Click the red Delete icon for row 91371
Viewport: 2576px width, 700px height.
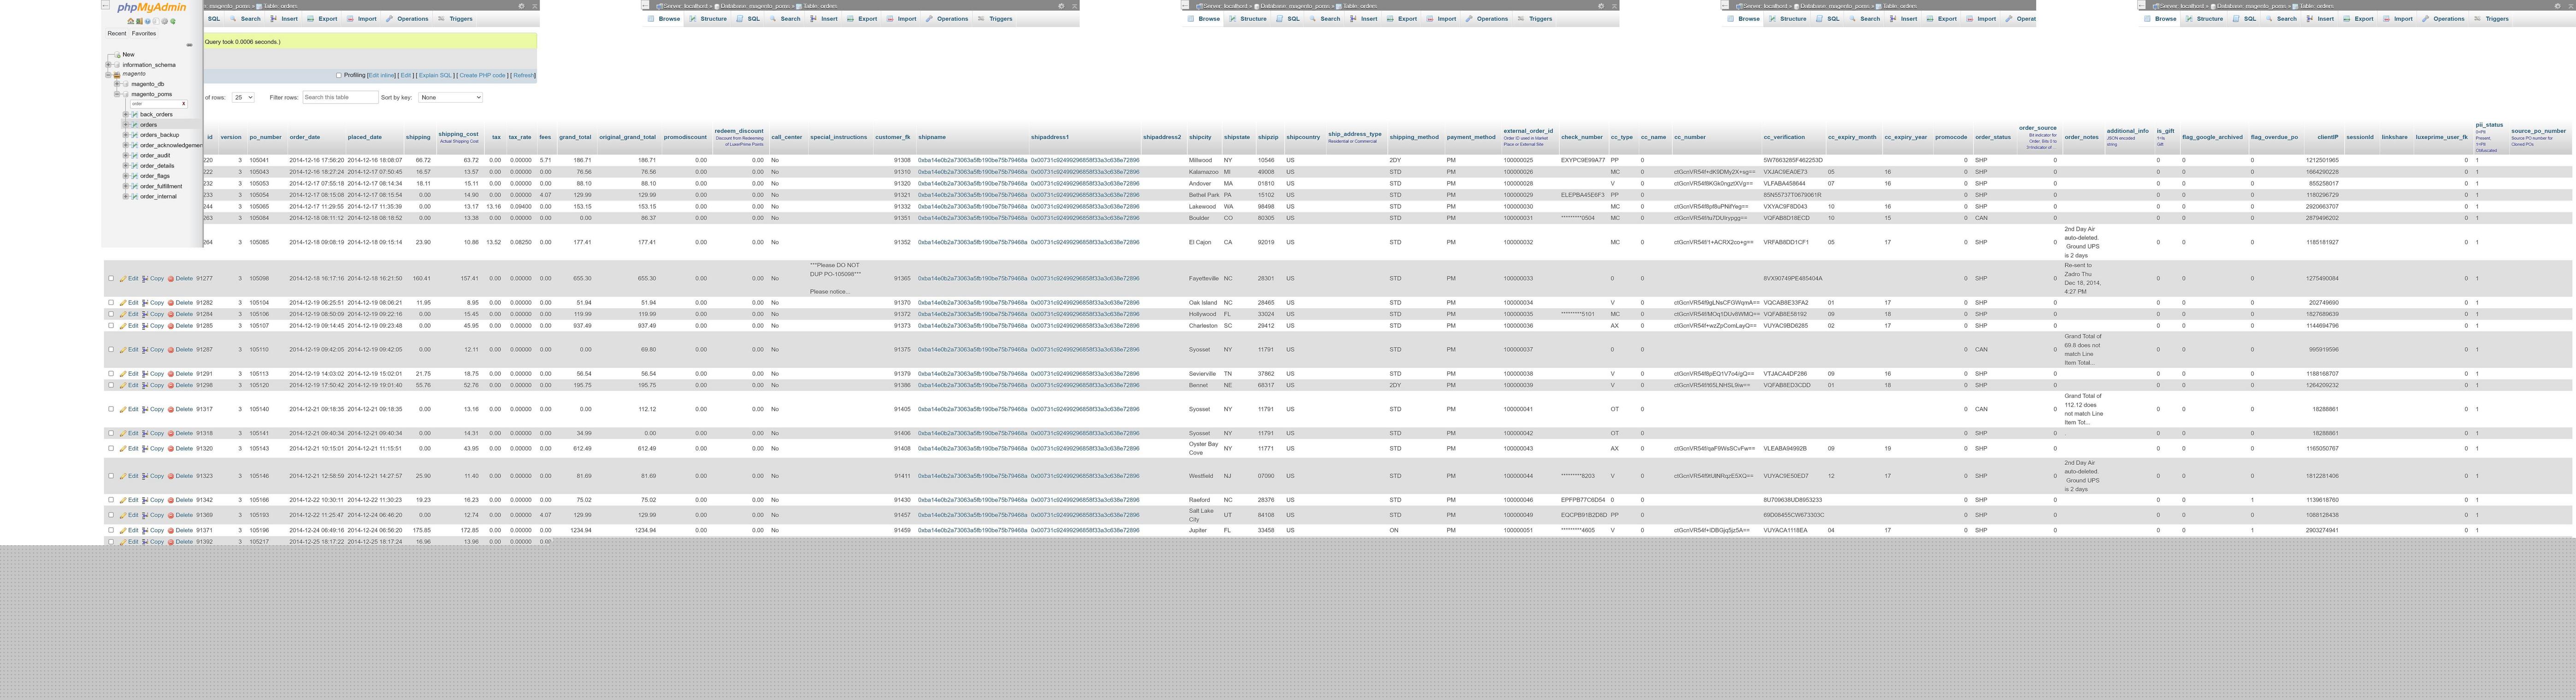[171, 530]
